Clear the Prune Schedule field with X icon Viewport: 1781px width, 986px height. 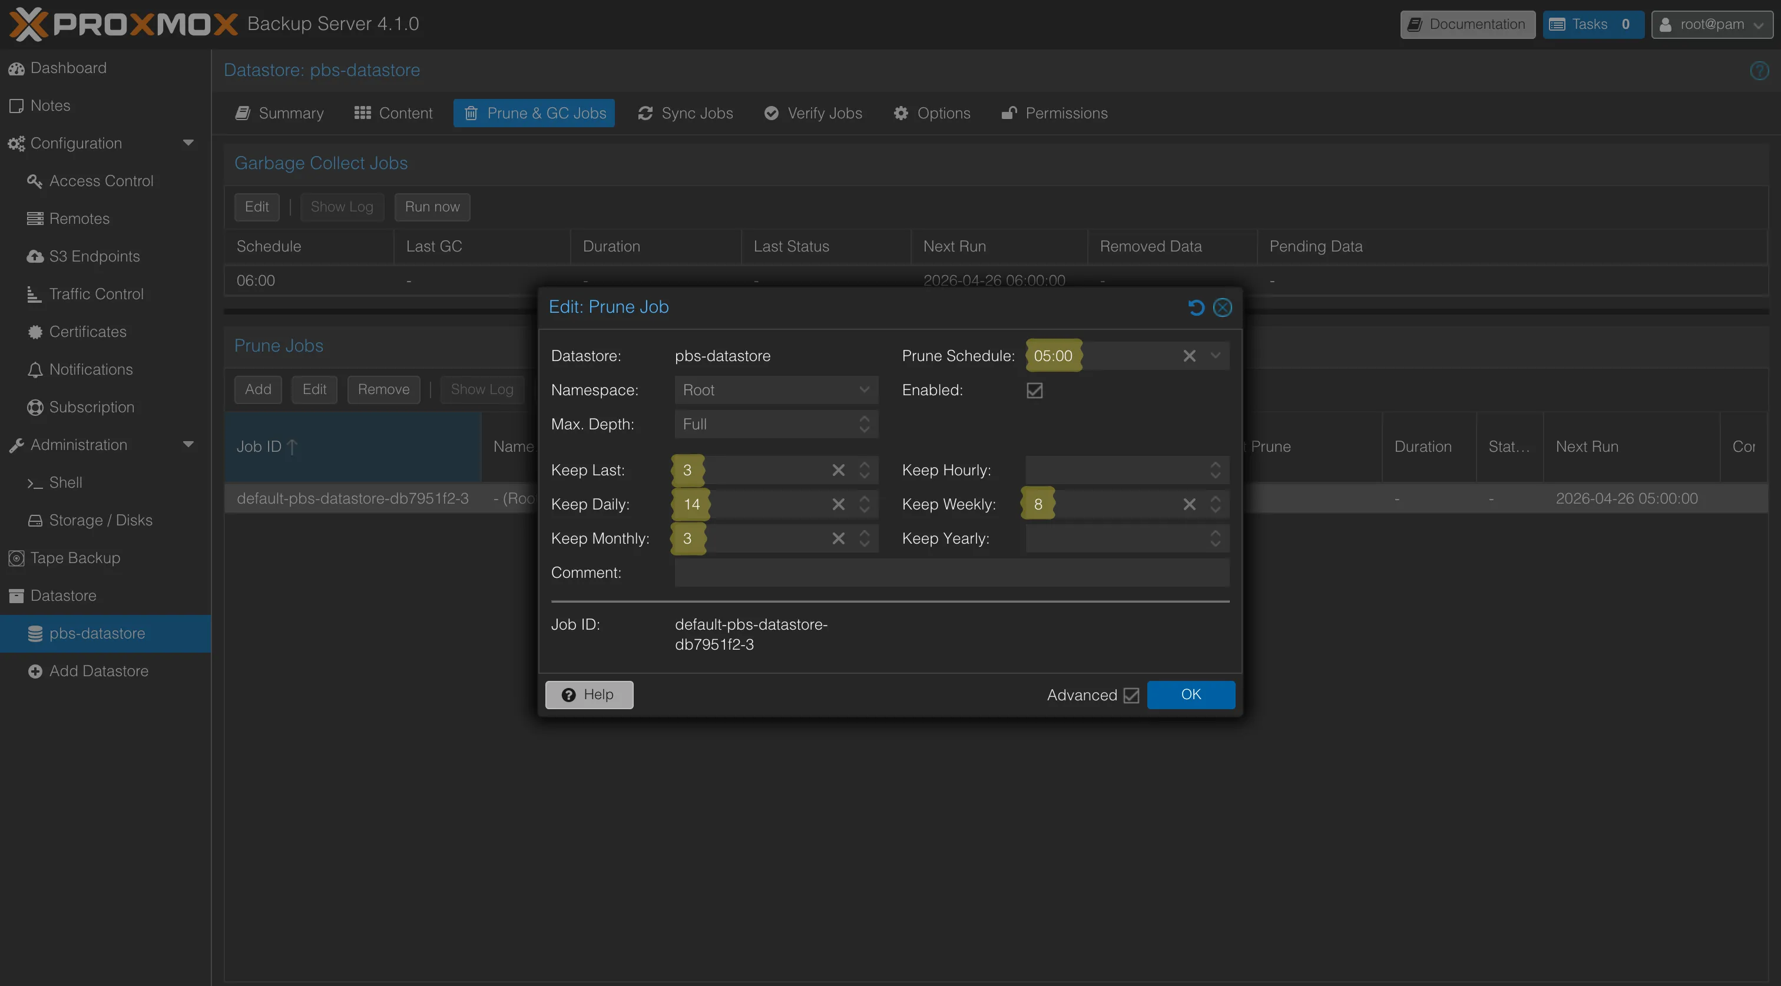[x=1189, y=356]
